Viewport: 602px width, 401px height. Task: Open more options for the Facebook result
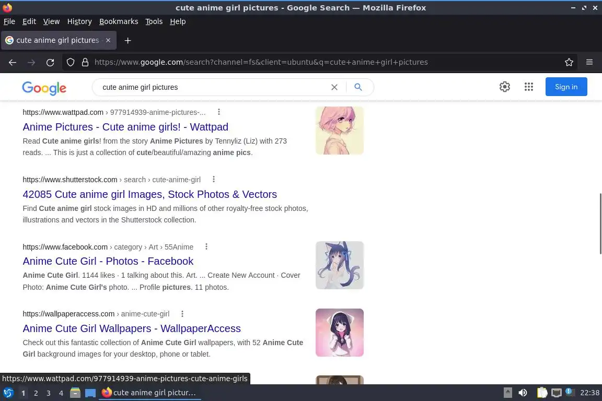coord(206,246)
